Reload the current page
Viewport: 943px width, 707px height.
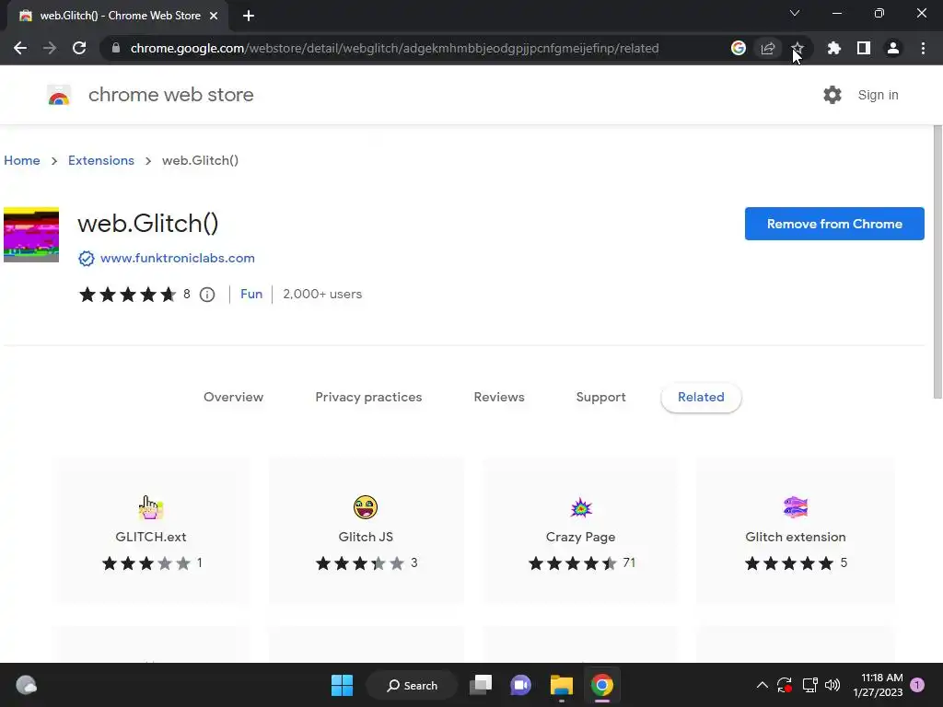point(79,48)
